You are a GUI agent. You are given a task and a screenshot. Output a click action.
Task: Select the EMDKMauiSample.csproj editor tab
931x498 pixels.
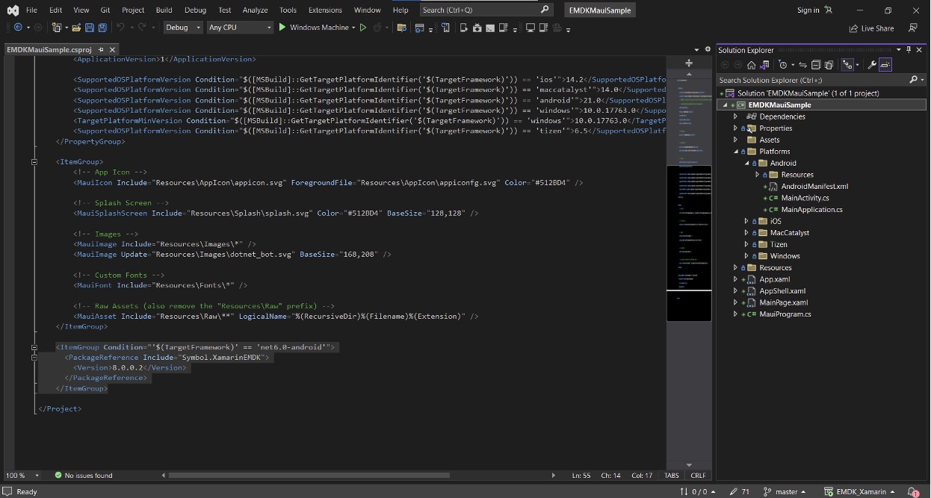click(49, 49)
